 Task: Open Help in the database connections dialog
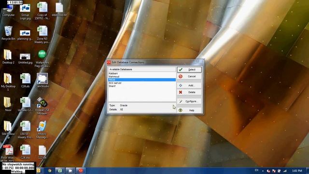(x=189, y=110)
